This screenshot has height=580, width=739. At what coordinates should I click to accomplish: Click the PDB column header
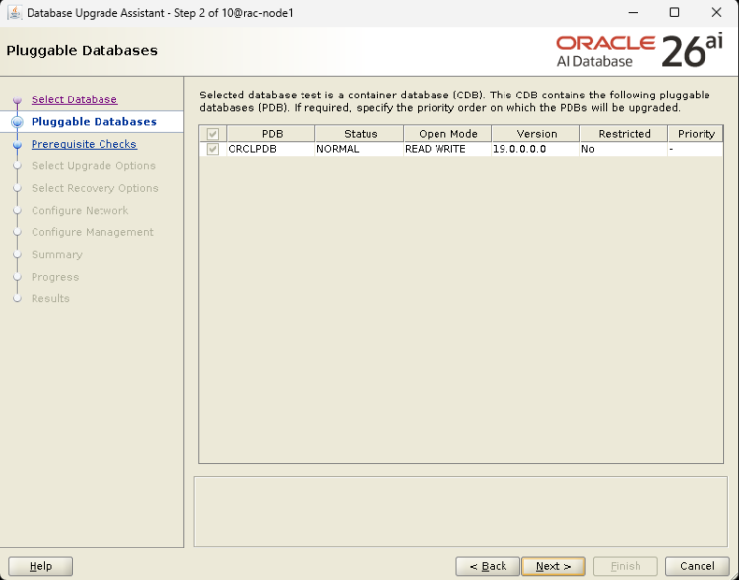click(x=271, y=134)
